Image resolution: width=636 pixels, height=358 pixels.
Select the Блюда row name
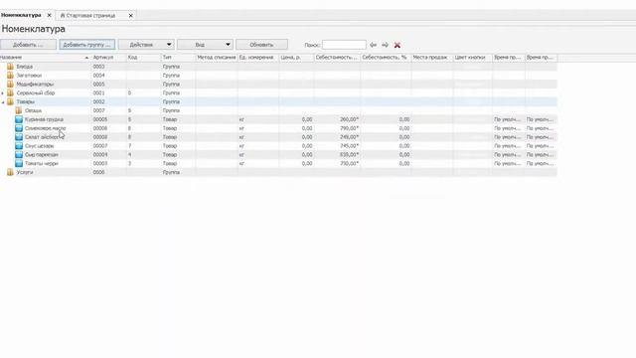tap(24, 67)
